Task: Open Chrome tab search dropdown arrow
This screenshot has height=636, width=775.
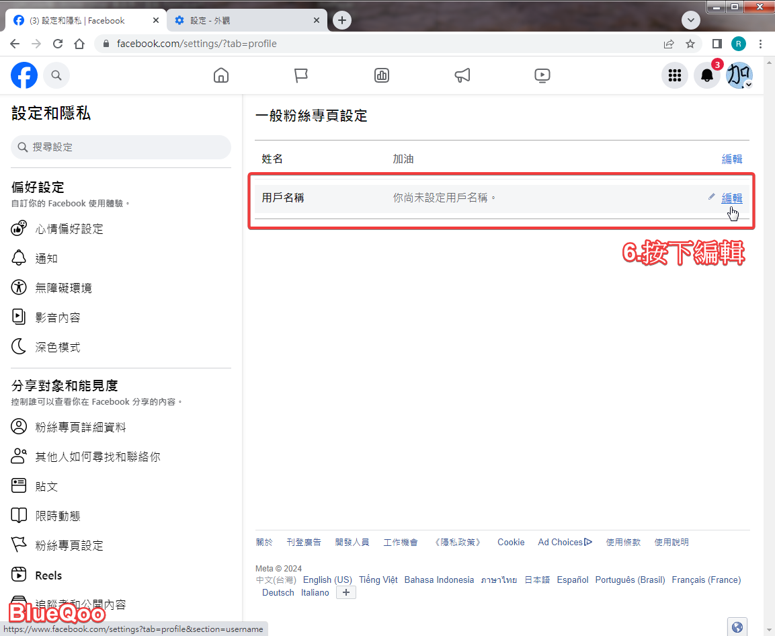Action: [691, 20]
